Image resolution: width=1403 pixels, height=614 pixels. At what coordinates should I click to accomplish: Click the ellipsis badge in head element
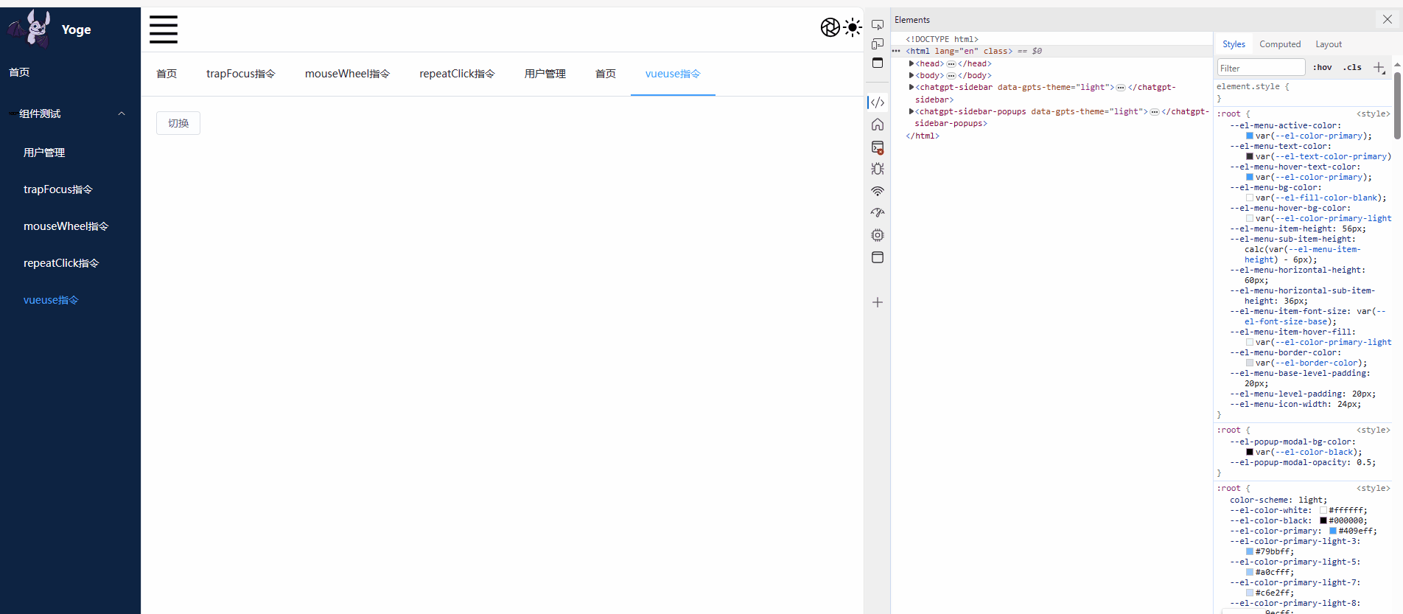point(951,64)
